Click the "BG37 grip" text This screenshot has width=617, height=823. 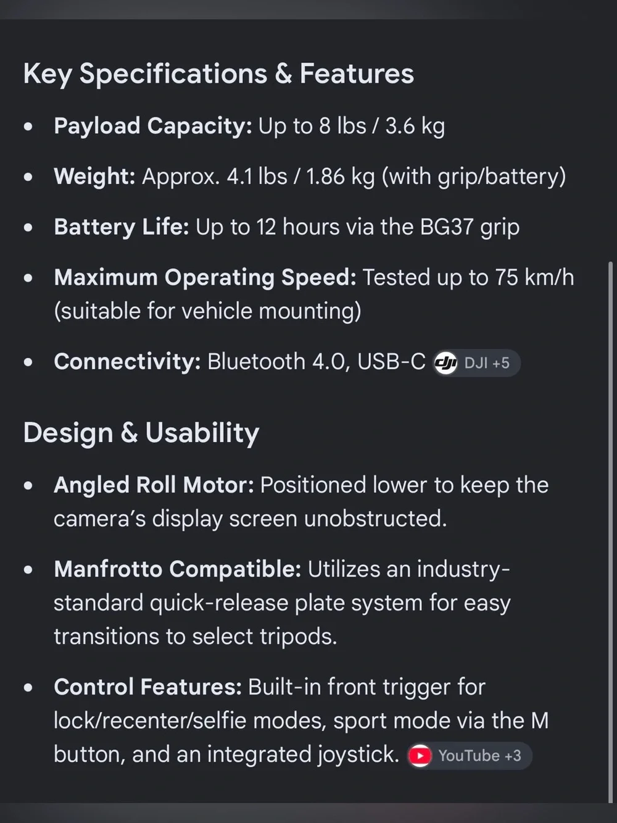point(470,227)
